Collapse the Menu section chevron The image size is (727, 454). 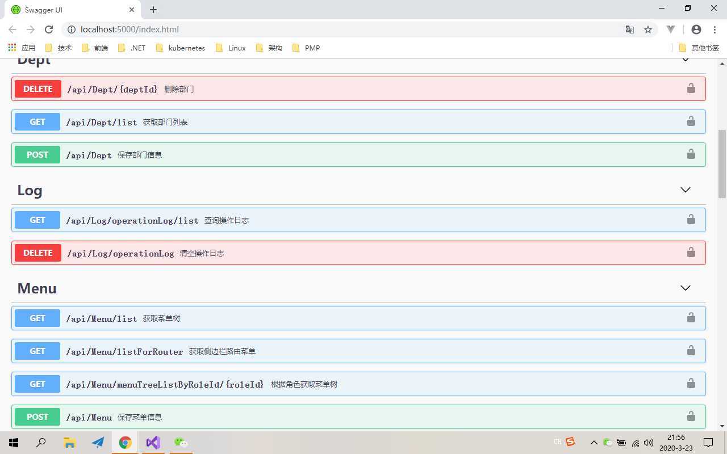(x=686, y=288)
